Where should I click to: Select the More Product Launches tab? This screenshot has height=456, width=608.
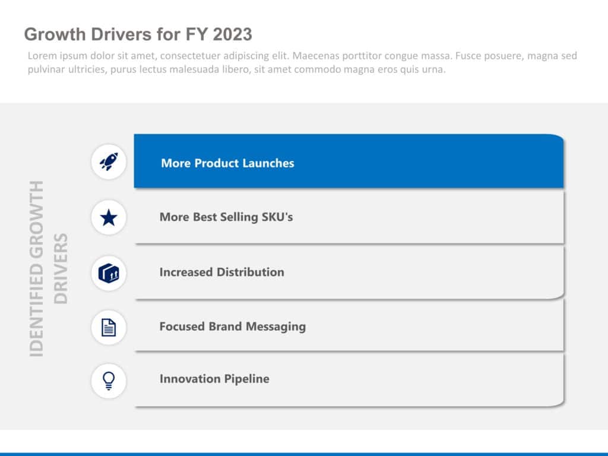(x=349, y=161)
